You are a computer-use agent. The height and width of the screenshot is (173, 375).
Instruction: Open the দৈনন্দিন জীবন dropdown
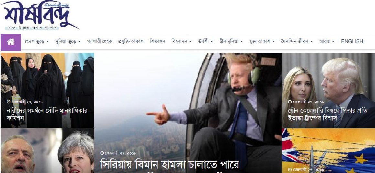(297, 41)
